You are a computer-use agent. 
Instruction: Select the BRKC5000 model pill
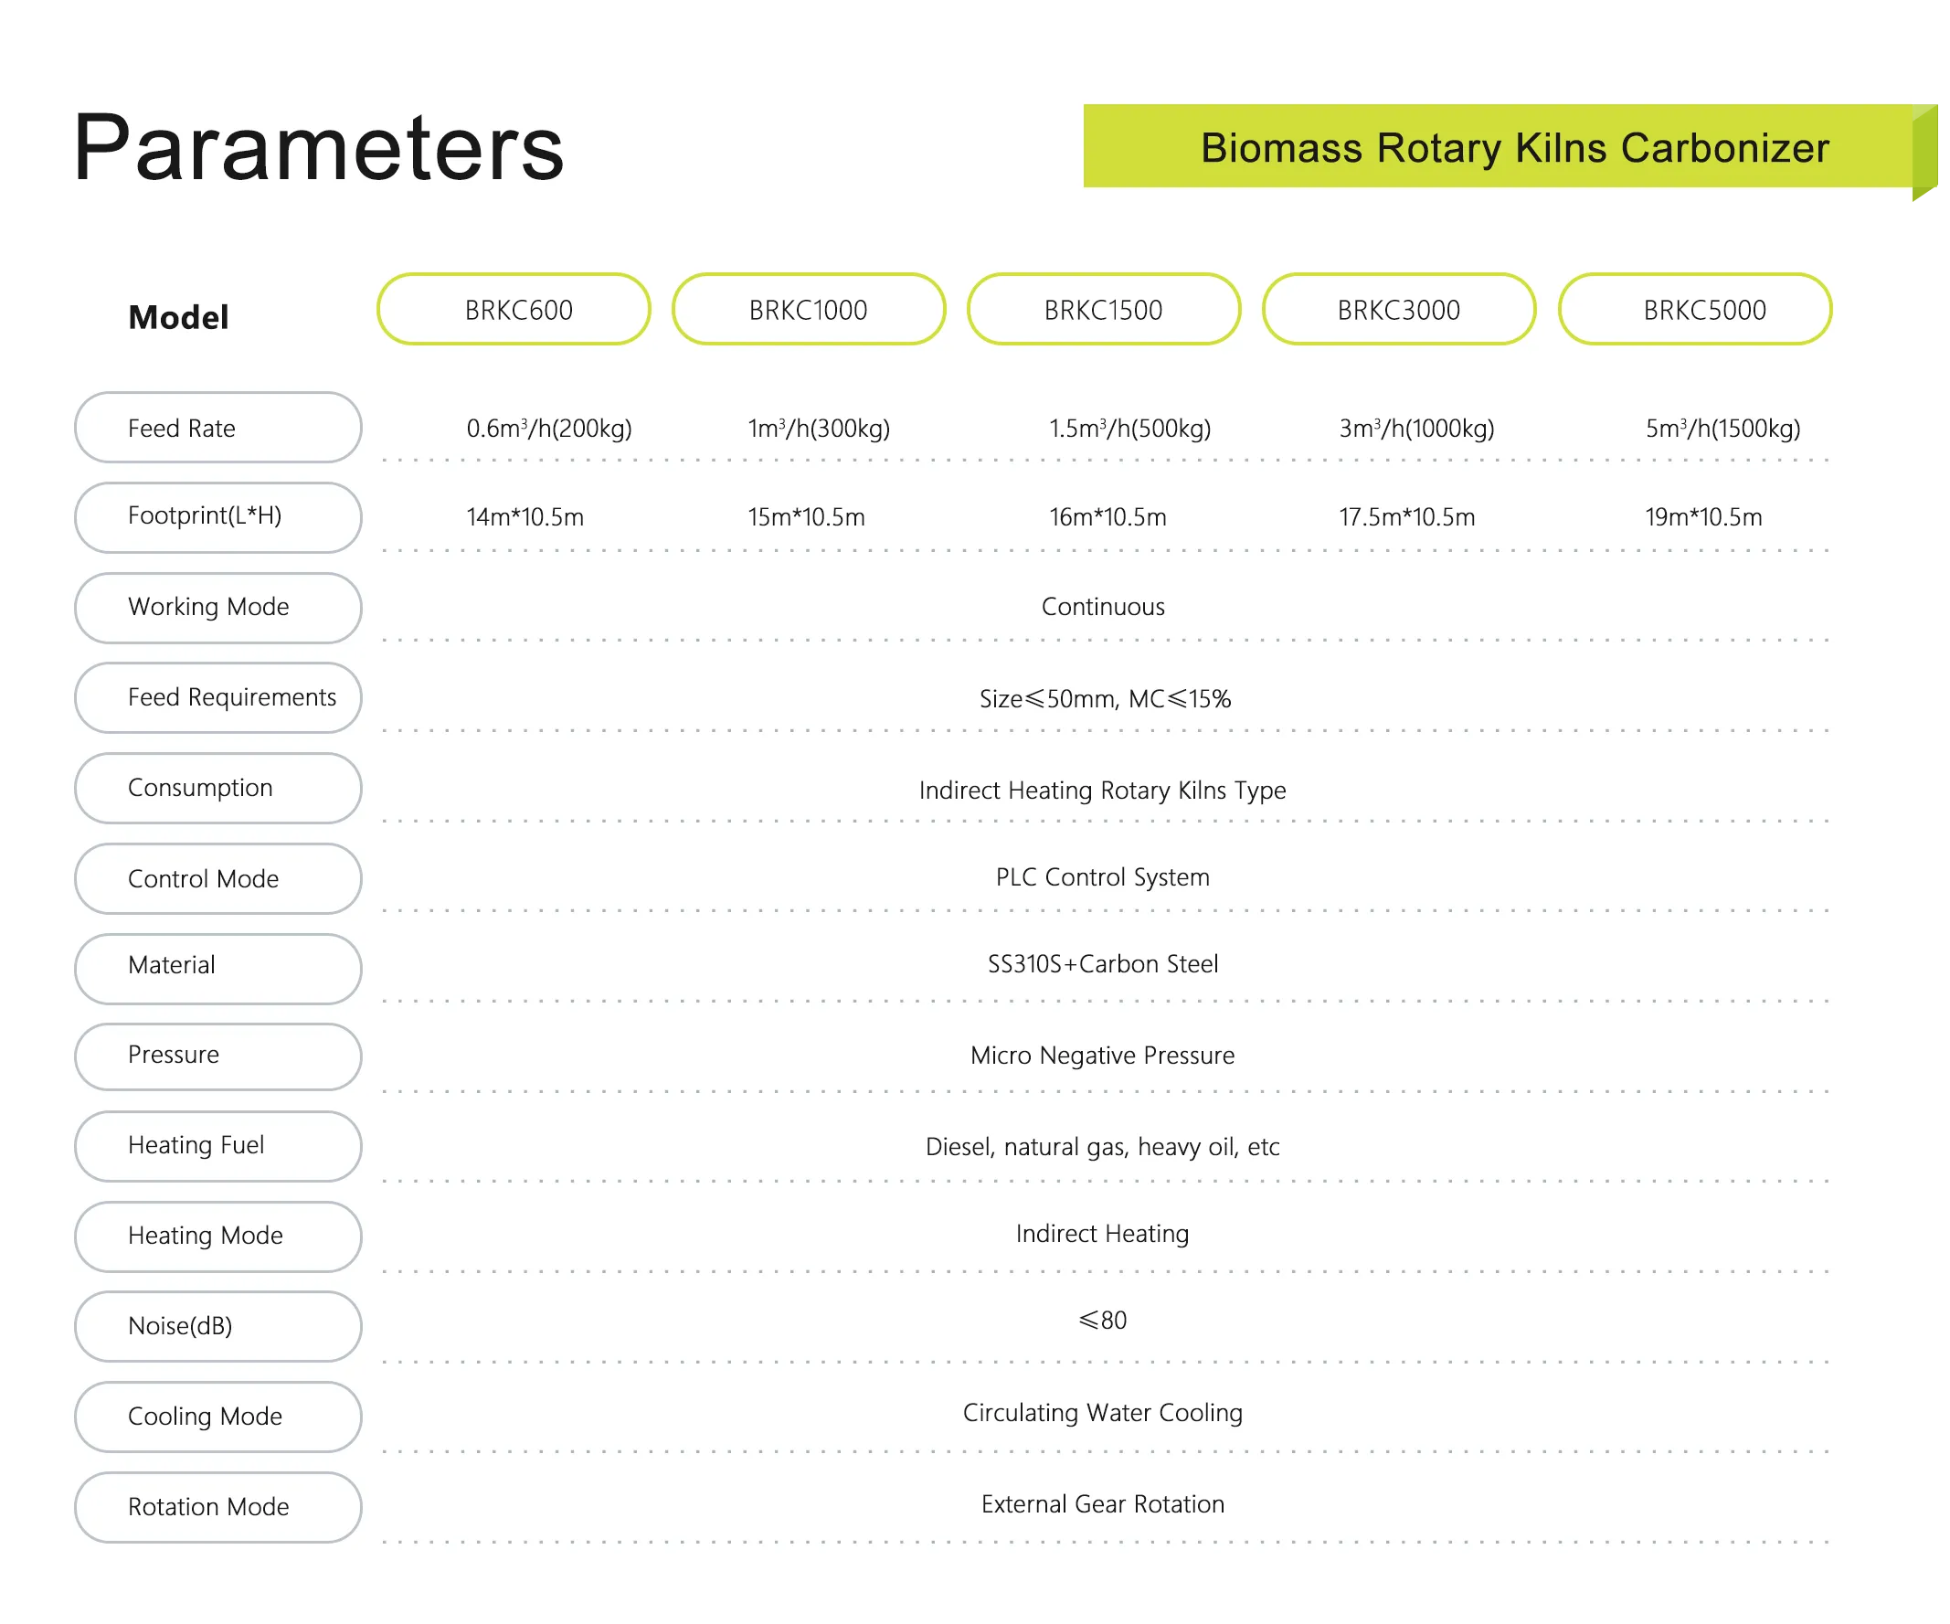click(x=1695, y=309)
